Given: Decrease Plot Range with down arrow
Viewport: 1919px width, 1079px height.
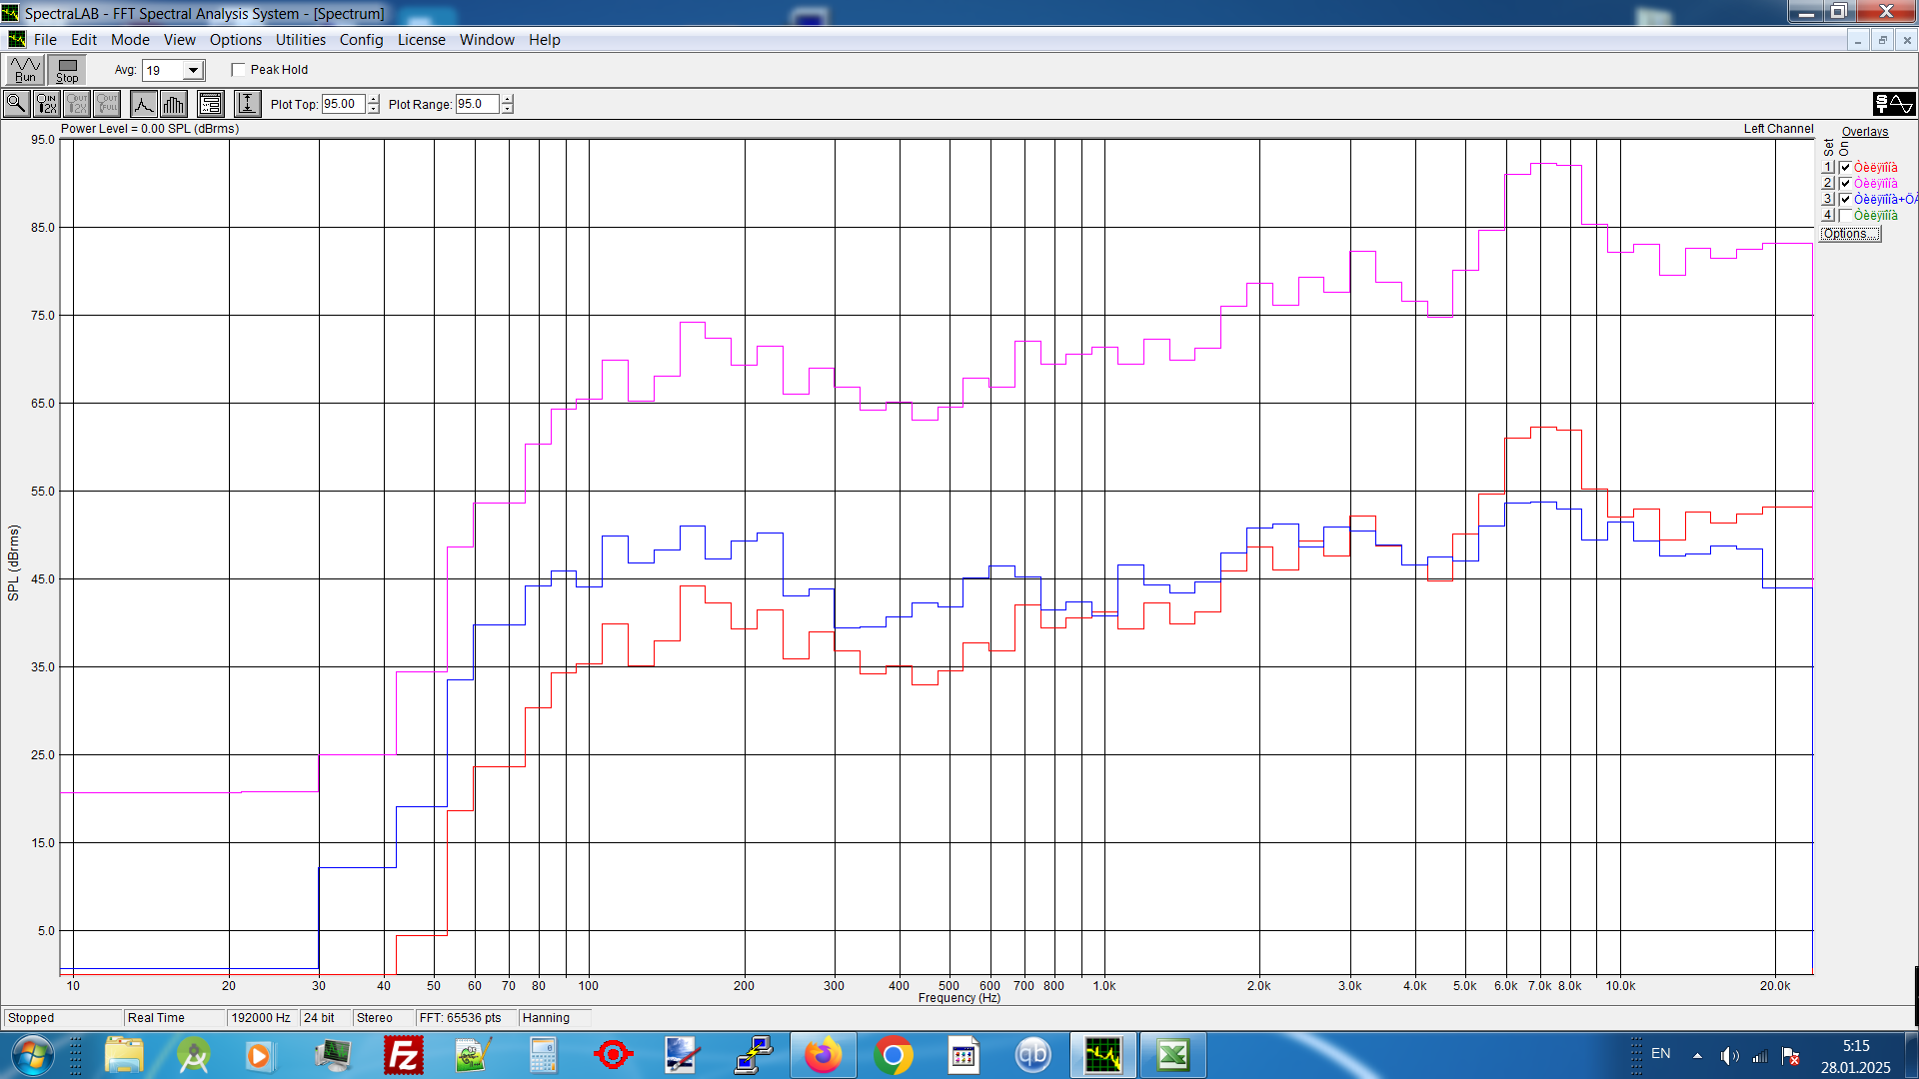Looking at the screenshot, I should [x=508, y=109].
